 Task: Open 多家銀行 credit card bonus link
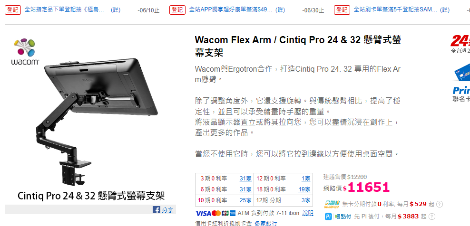(266, 223)
